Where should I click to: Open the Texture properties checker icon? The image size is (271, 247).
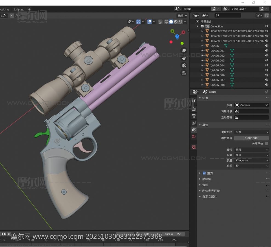tap(194, 147)
